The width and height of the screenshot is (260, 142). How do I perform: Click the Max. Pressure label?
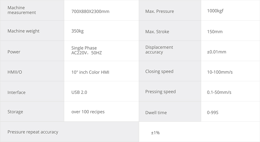(x=159, y=11)
